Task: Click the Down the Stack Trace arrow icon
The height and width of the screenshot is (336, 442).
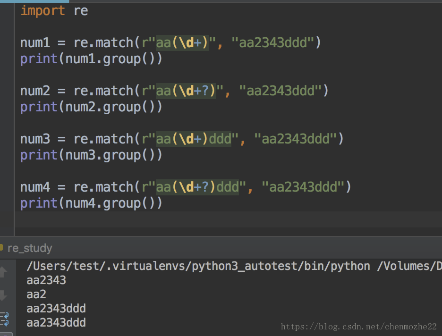Action: [x=3, y=295]
